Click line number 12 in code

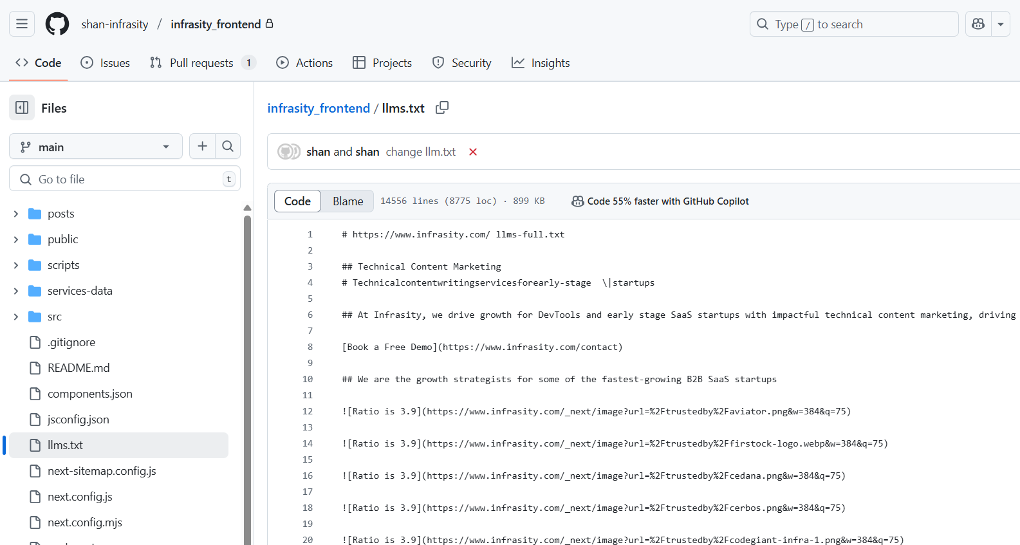[x=308, y=411]
